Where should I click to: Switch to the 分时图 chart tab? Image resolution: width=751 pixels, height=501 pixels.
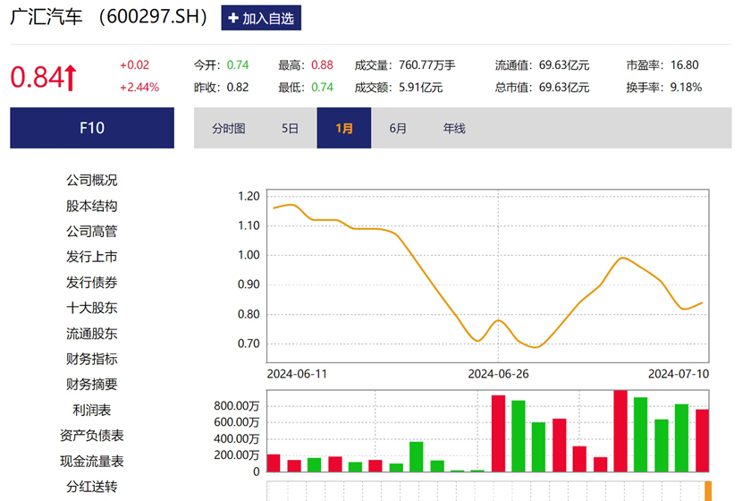(229, 129)
